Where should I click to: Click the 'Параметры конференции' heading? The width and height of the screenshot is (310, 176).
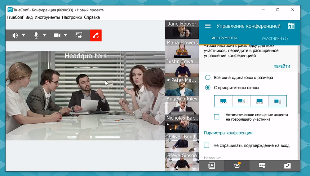(x=228, y=133)
